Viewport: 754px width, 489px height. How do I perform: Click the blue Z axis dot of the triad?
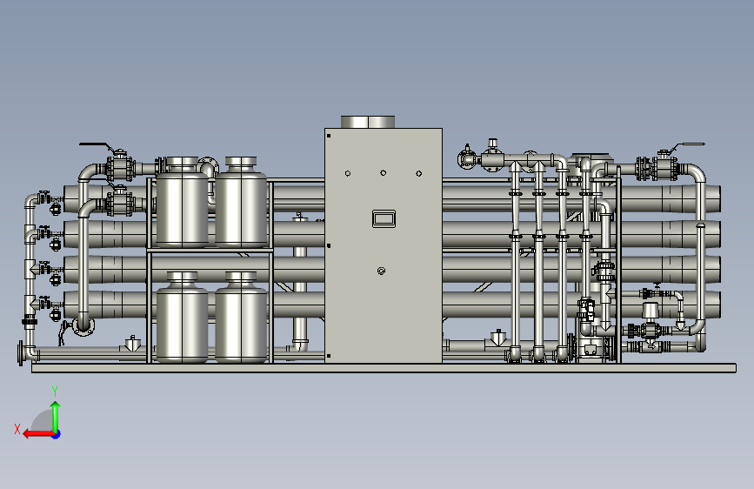click(57, 434)
